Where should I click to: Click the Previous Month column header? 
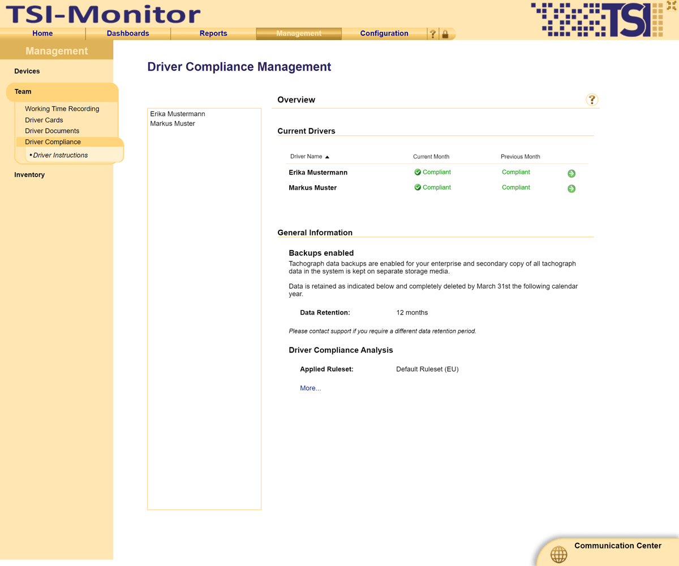[x=521, y=157]
